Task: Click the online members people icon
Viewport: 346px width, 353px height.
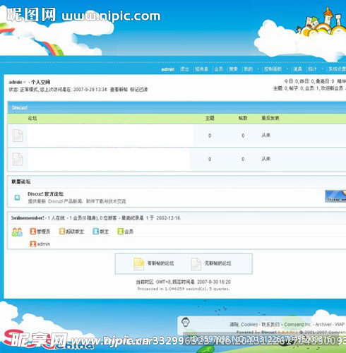Action: coord(17,232)
